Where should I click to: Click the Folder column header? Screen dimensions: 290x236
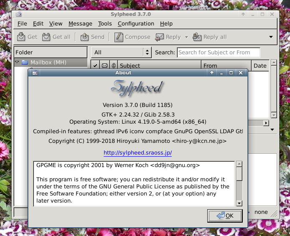[51, 52]
